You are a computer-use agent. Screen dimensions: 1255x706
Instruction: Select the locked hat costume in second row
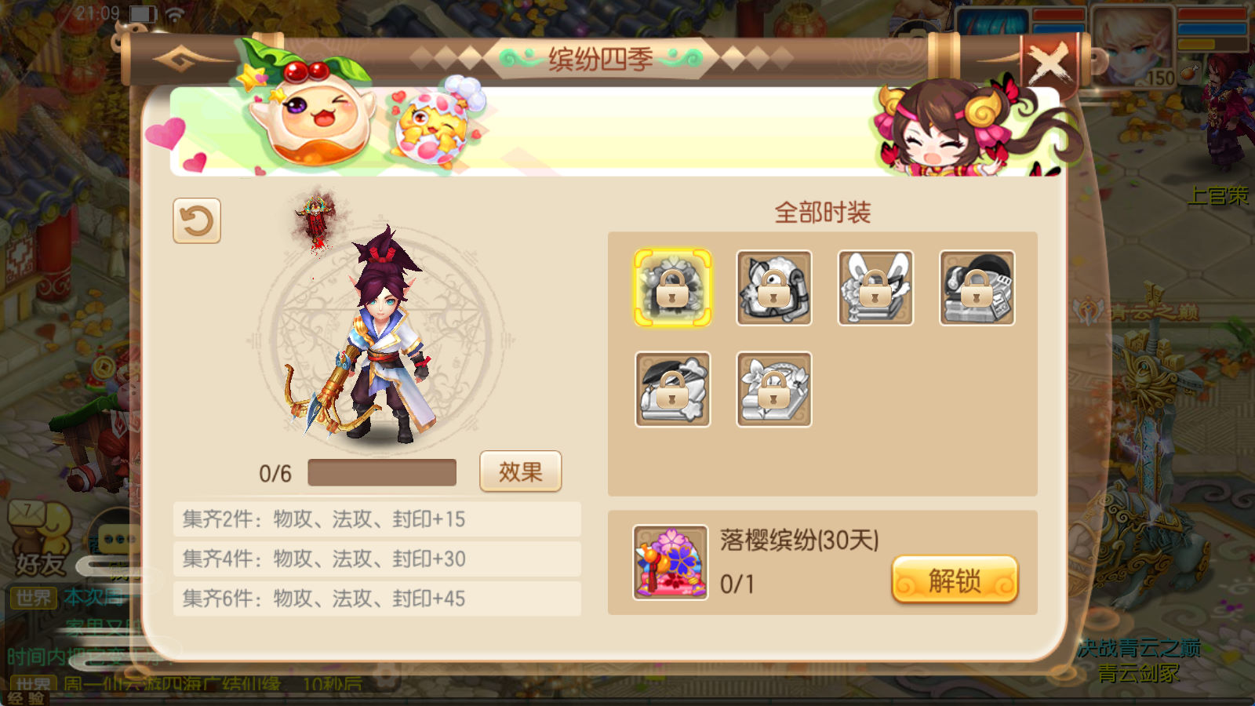coord(672,389)
